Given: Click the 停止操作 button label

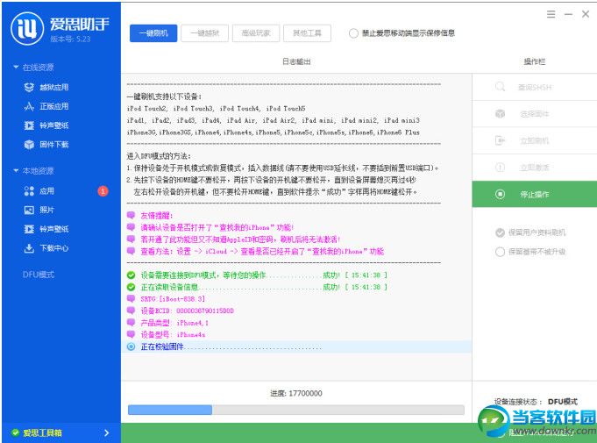Looking at the screenshot, I should [535, 194].
